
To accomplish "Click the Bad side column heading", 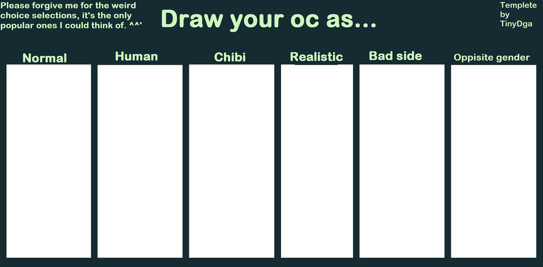I will (x=396, y=56).
